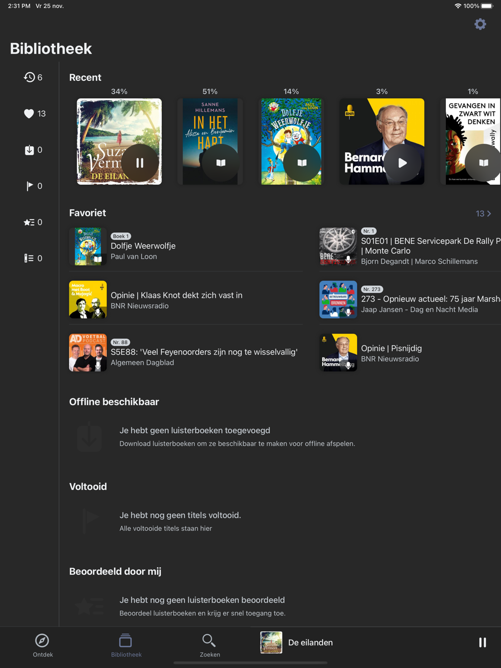
Task: Open Macro met Boot & Mujagić thumbnail
Action: 88,299
